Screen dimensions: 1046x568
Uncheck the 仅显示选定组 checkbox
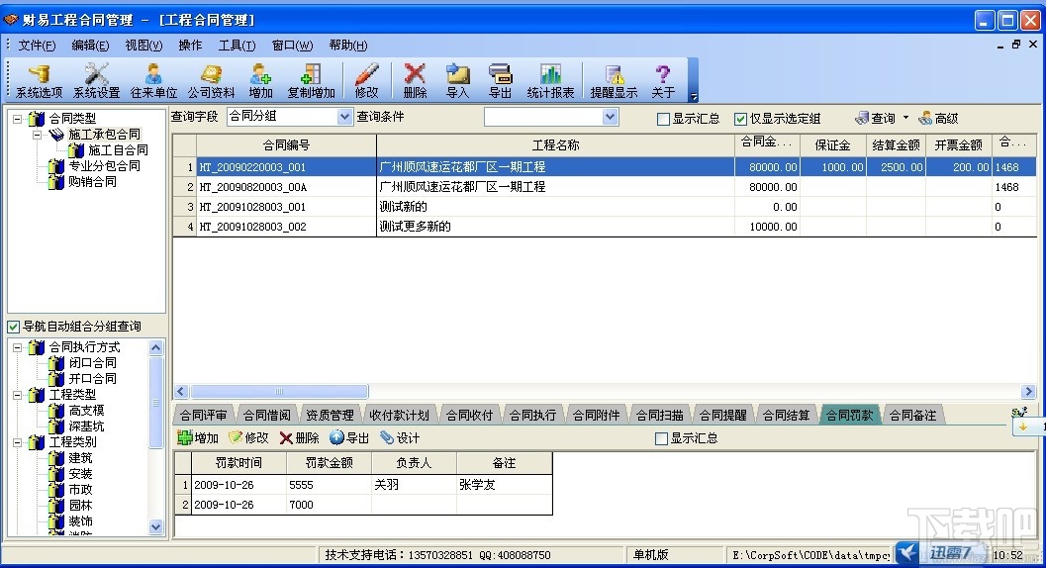click(740, 119)
